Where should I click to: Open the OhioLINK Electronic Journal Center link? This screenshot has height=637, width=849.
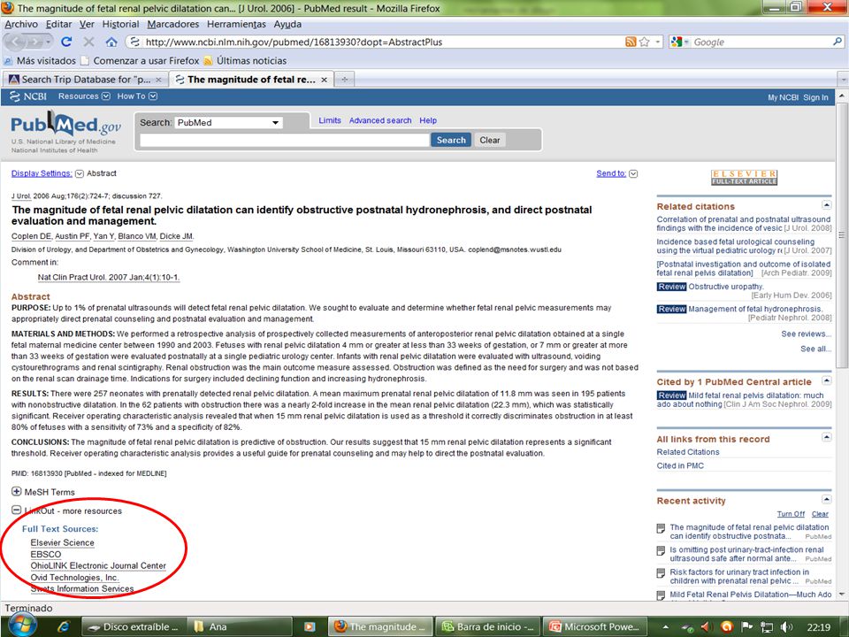pyautogui.click(x=98, y=565)
